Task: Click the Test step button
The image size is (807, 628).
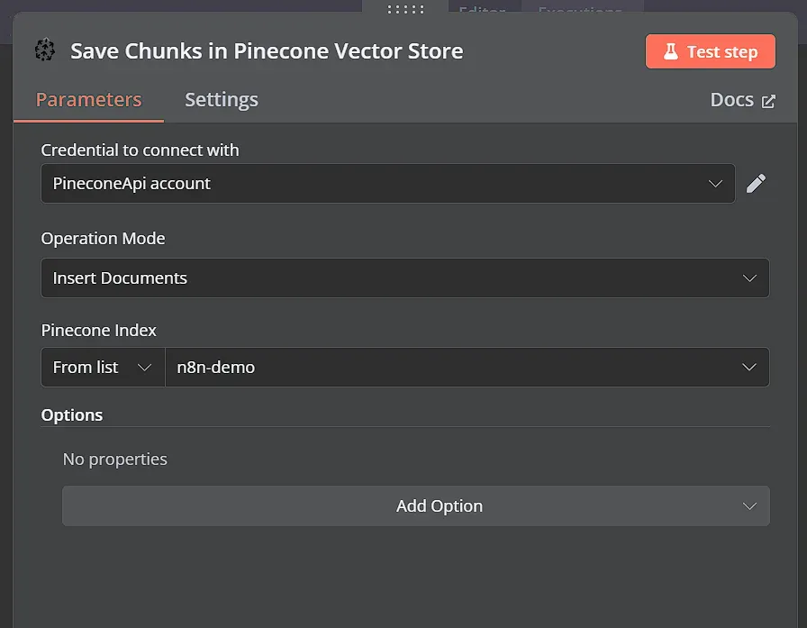Action: pyautogui.click(x=711, y=51)
